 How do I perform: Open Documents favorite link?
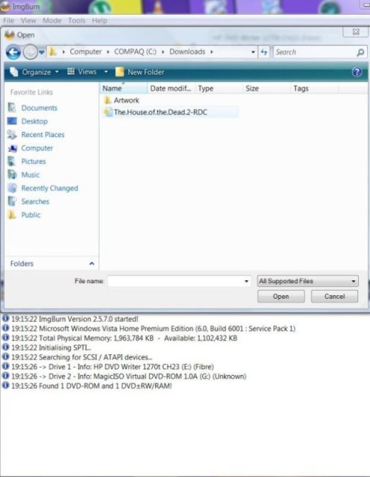pyautogui.click(x=32, y=107)
